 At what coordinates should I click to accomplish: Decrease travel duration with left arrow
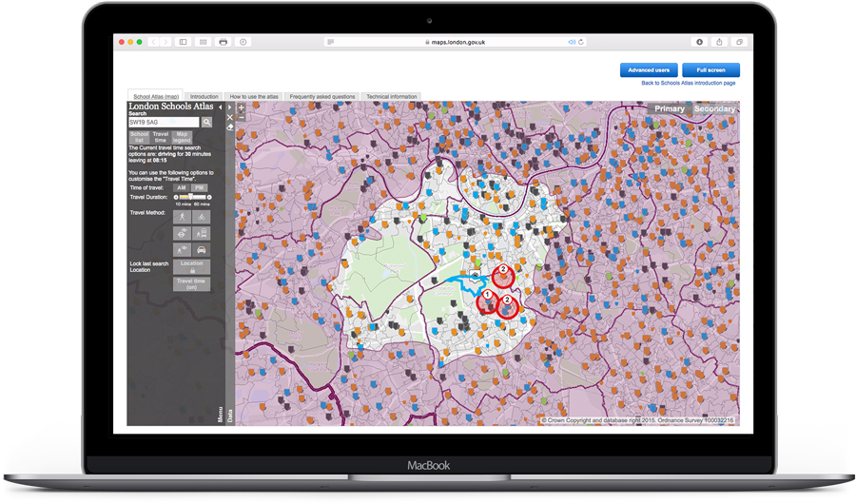(176, 197)
